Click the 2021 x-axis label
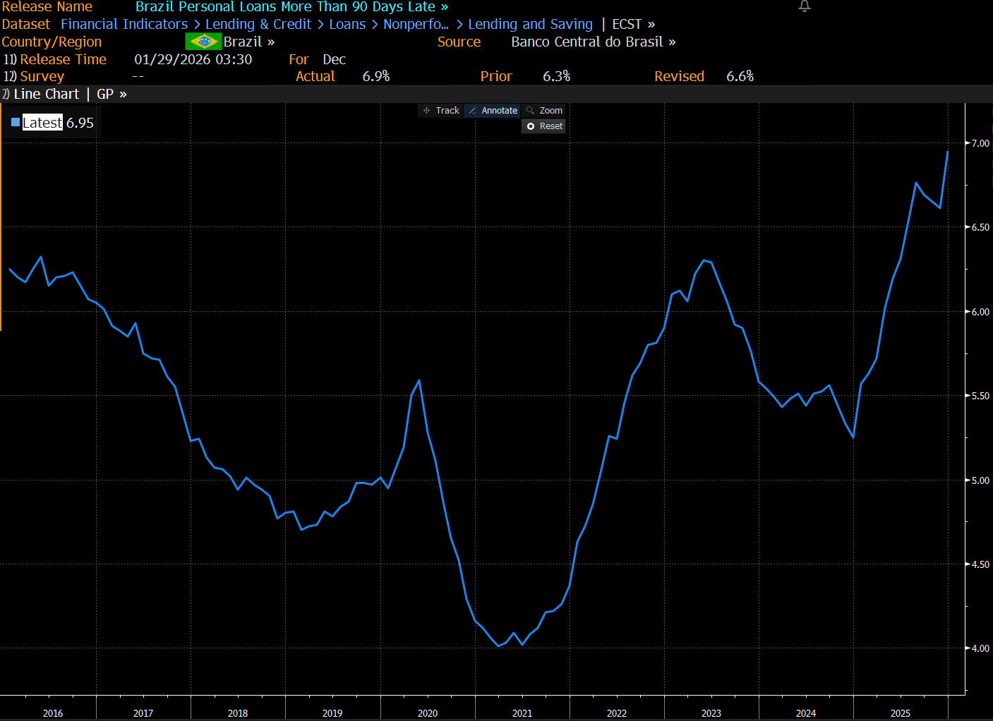This screenshot has width=993, height=721. (522, 713)
